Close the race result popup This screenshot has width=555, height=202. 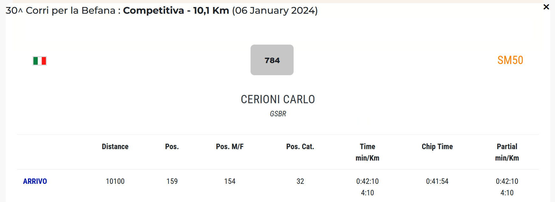coord(546,7)
